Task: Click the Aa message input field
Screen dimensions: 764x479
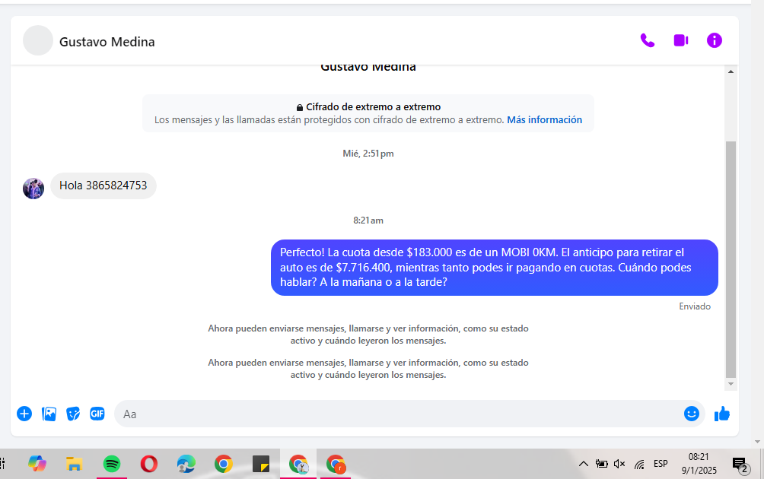Action: click(x=396, y=414)
